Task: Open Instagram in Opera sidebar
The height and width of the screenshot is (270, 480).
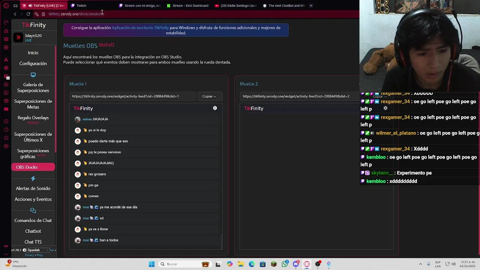Action: (6, 101)
